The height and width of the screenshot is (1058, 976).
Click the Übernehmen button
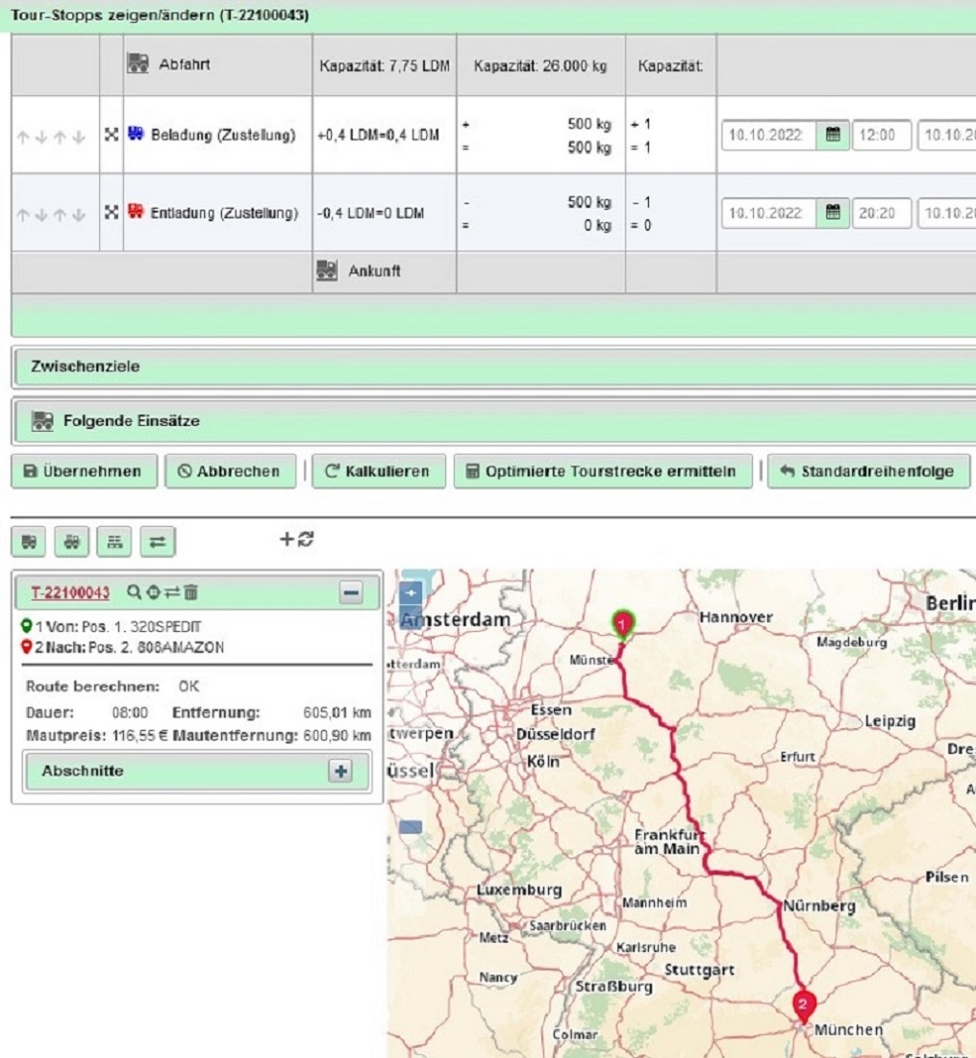[x=85, y=471]
